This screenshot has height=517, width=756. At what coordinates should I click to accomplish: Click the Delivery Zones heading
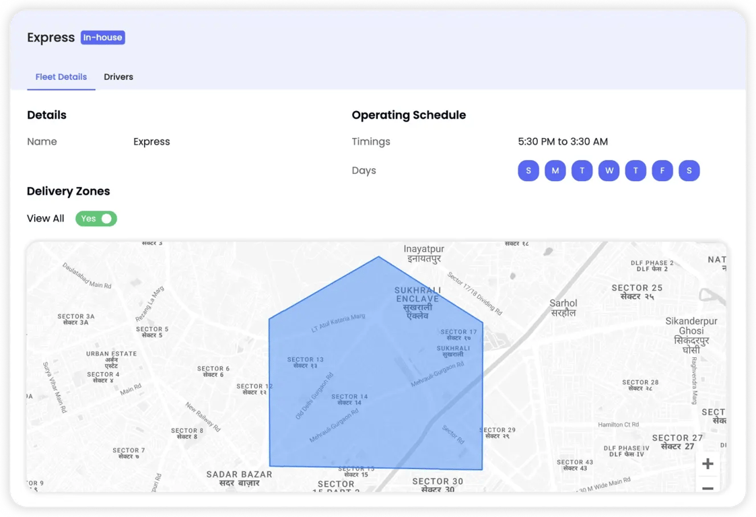69,191
